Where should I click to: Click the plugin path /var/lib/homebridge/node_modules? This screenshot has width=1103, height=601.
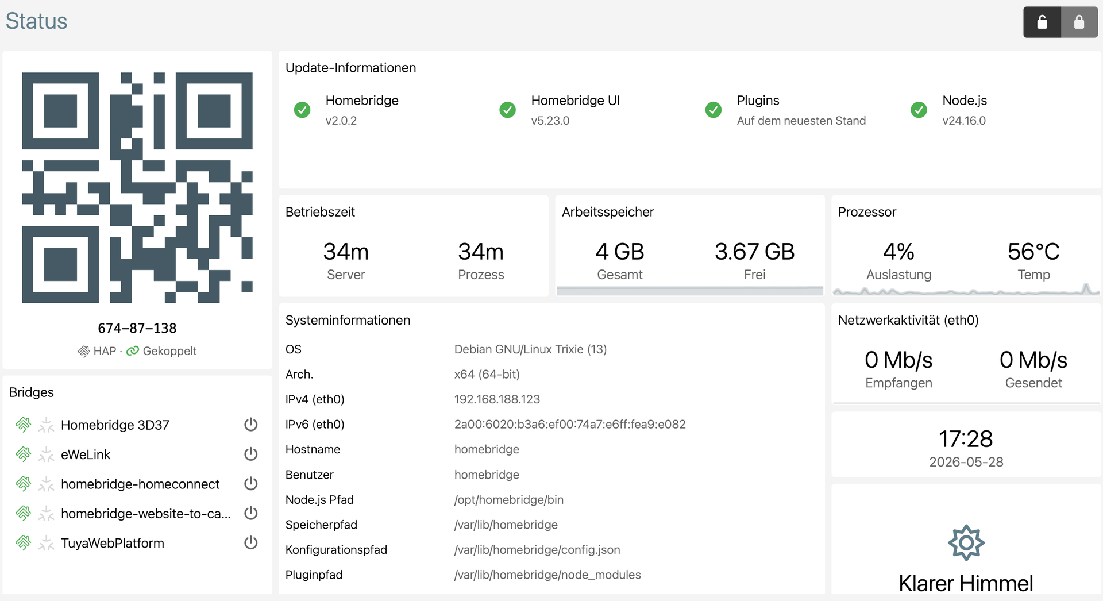(547, 575)
